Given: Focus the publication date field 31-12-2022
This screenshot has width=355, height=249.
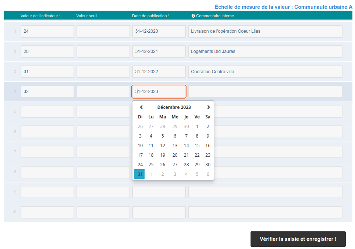Looking at the screenshot, I should coord(159,71).
